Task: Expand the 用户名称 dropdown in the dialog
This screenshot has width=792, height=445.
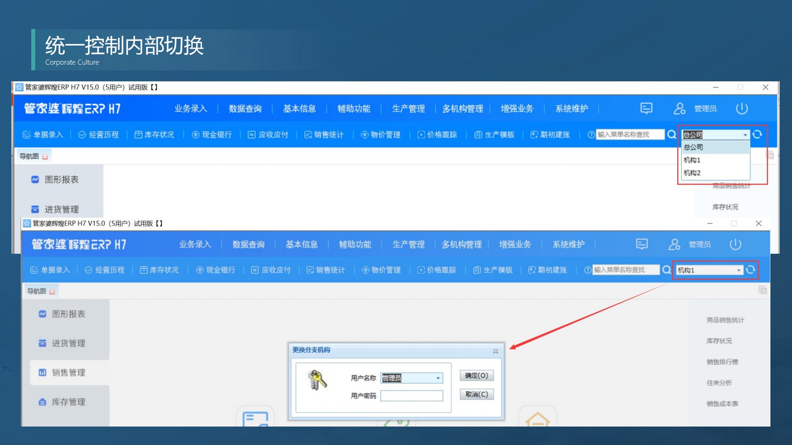Action: [437, 378]
